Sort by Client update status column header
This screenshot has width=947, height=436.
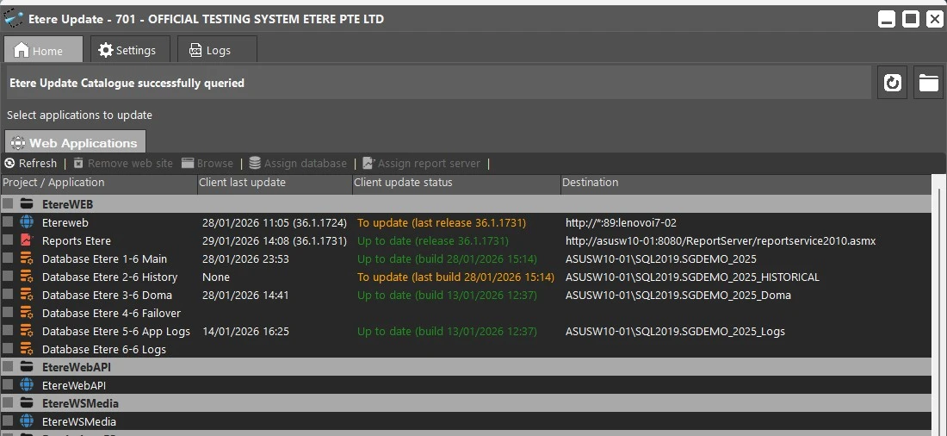coord(455,183)
